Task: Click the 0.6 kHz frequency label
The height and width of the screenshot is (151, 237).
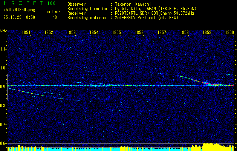Action: tap(3, 143)
